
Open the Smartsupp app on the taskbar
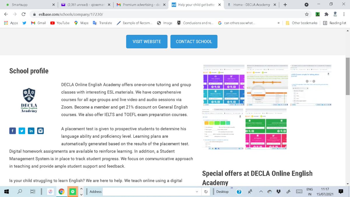click(x=72, y=191)
